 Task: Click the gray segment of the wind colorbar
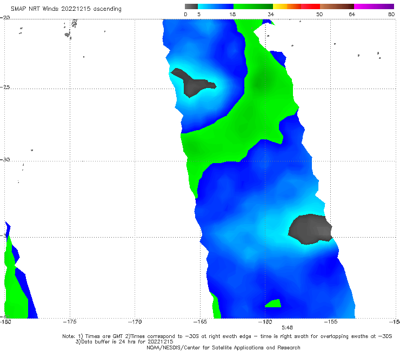(x=191, y=6)
